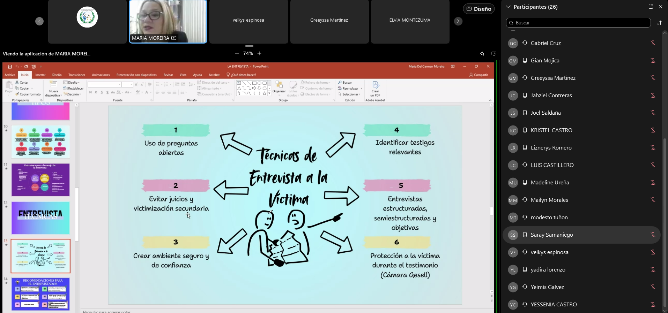The image size is (668, 313).
Task: Click the sort participants icon
Action: pos(659,23)
